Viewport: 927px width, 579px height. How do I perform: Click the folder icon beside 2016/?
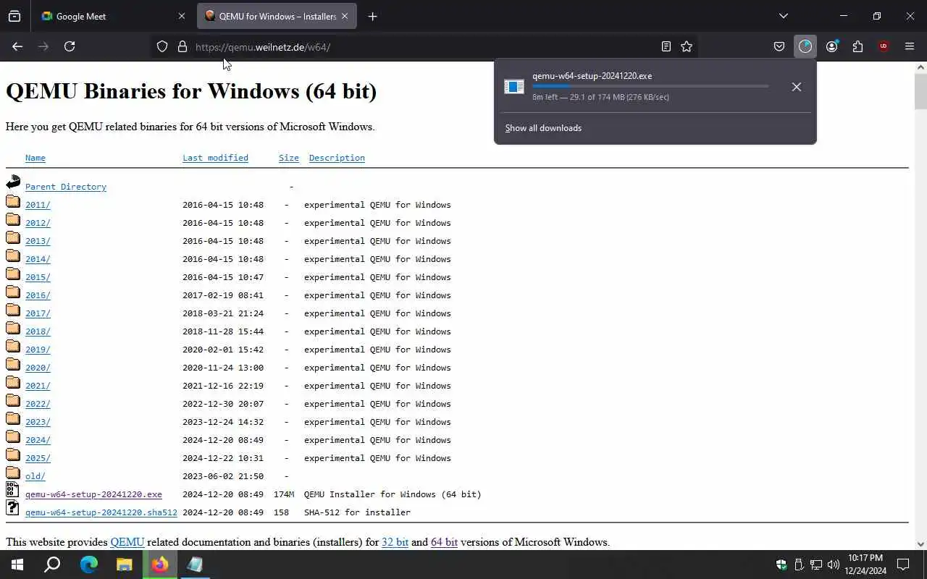click(13, 292)
